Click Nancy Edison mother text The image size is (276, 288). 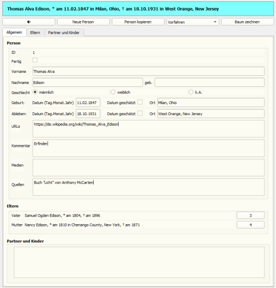click(82, 225)
